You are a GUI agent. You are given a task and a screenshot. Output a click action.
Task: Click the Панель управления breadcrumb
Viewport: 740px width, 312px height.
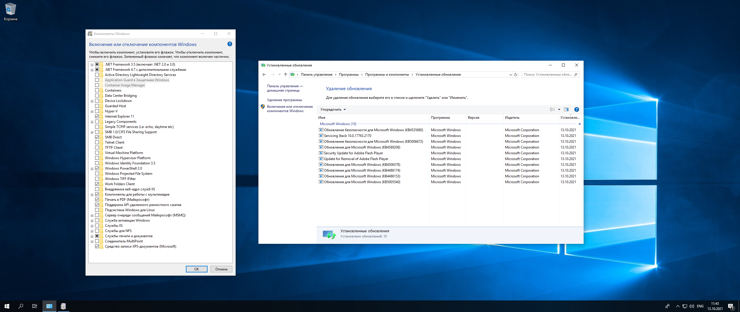tap(317, 75)
